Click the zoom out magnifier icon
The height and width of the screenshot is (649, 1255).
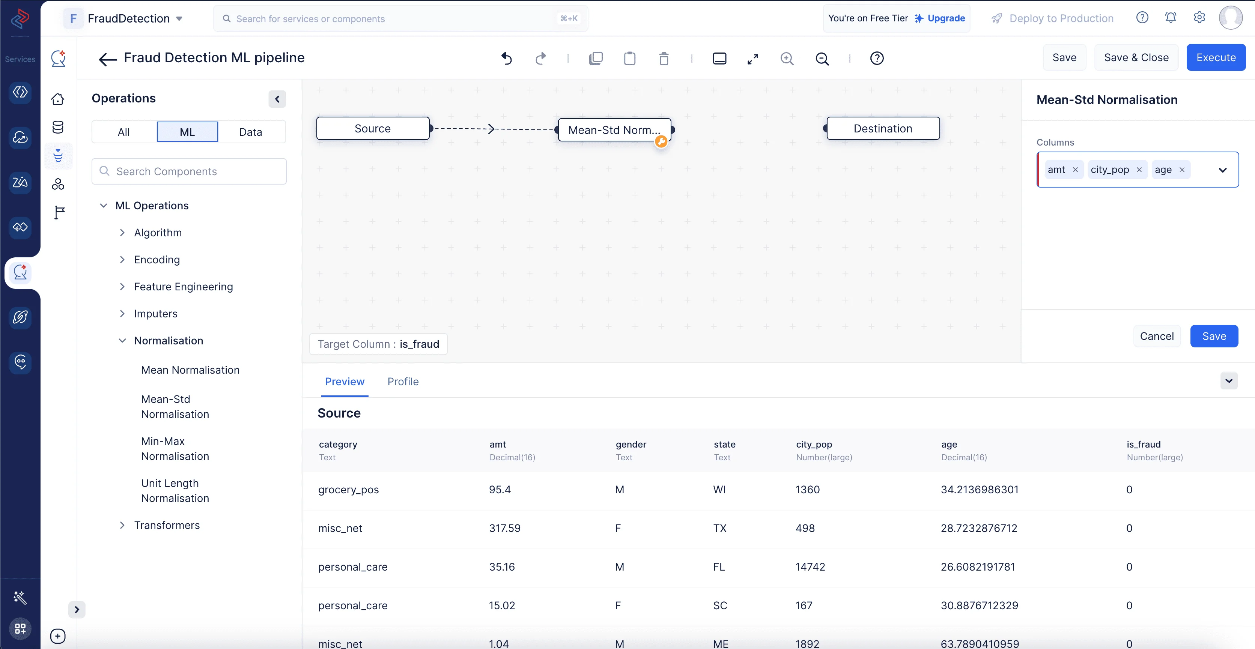[x=822, y=59]
